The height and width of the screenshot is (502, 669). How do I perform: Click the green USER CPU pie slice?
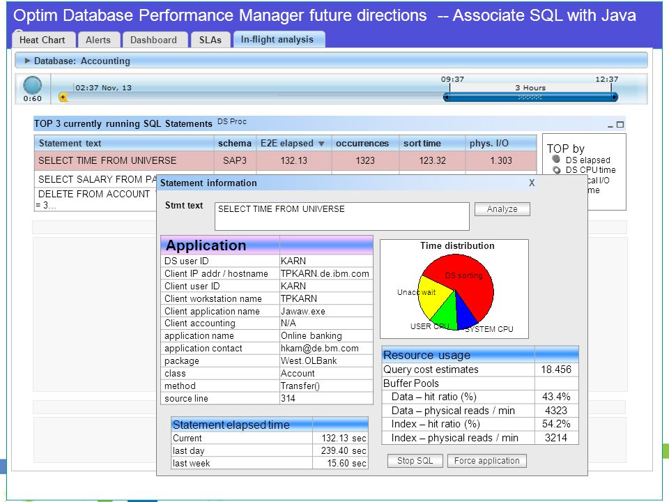(x=445, y=314)
